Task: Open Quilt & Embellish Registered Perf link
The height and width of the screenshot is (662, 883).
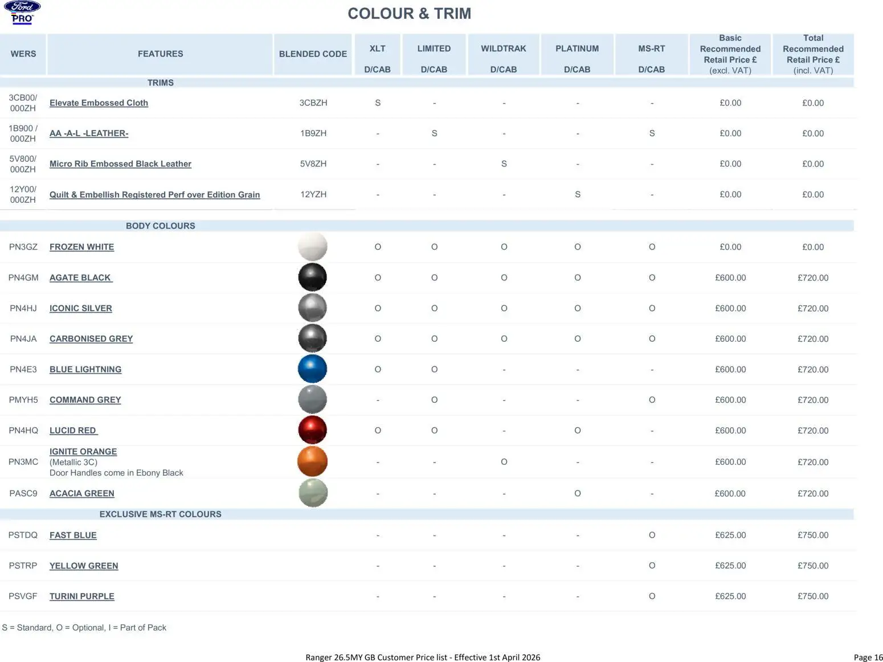Action: [x=154, y=195]
